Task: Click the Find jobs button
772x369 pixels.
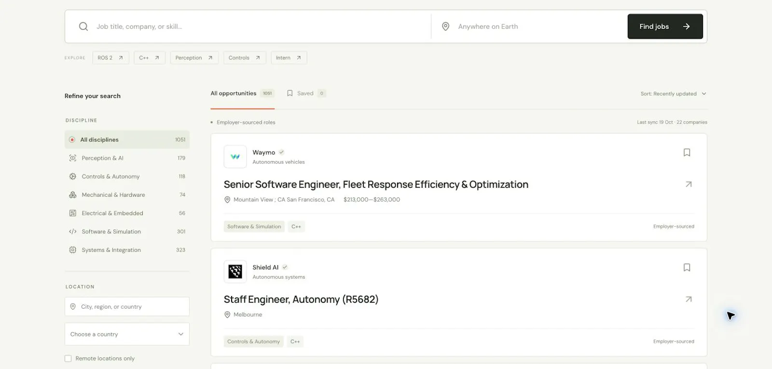Action: (x=665, y=27)
